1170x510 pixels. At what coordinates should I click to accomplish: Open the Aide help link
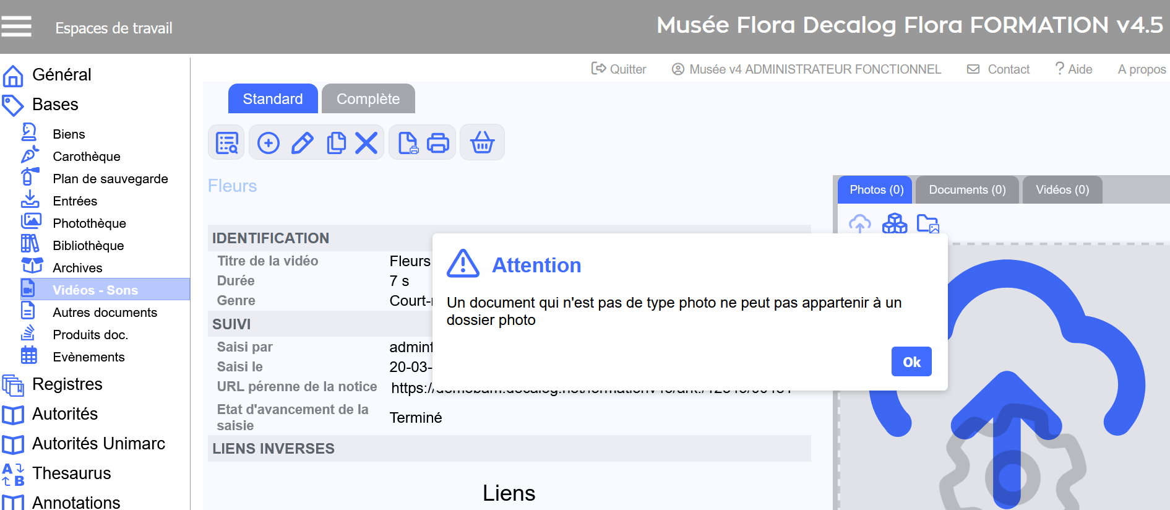[x=1074, y=69]
